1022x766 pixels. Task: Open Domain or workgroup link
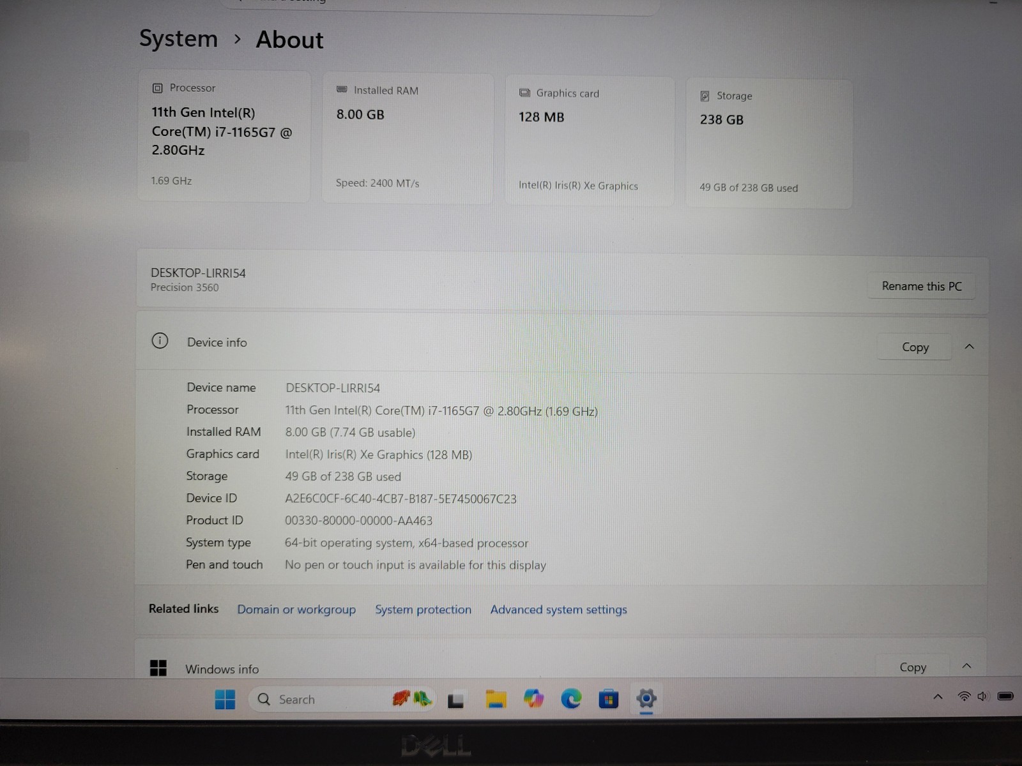(x=296, y=610)
